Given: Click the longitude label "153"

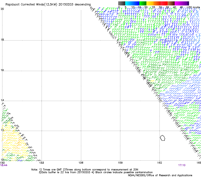Looking at the screenshot, I should (x=42, y=163).
